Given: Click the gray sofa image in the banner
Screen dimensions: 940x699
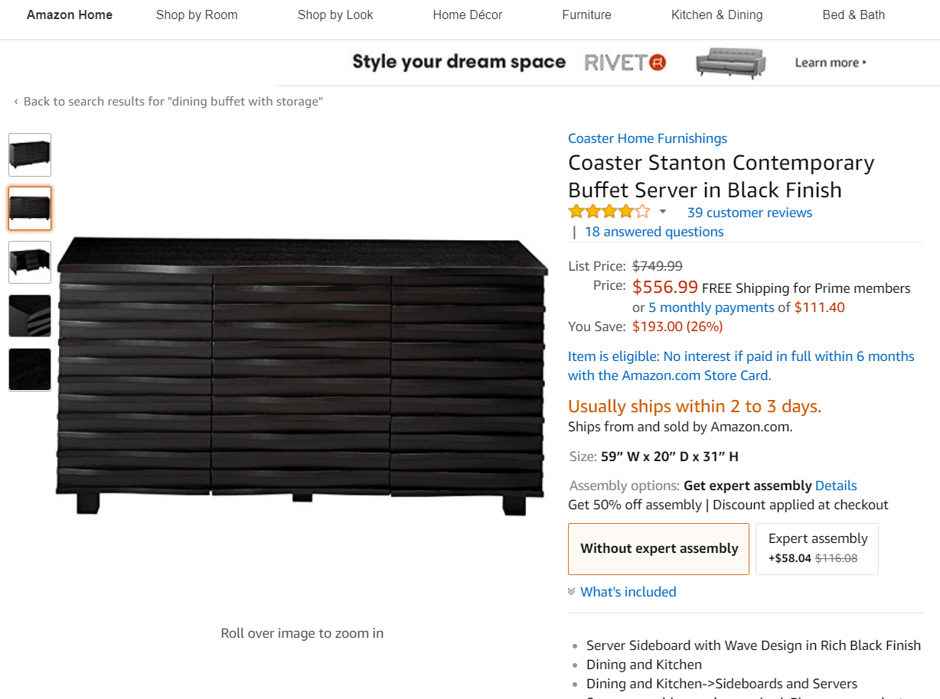Looking at the screenshot, I should point(730,64).
